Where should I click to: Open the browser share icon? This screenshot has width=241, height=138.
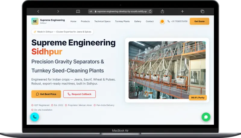(x=162, y=11)
